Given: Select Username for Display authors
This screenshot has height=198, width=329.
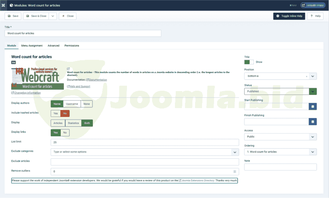Looking at the screenshot, I should pyautogui.click(x=72, y=104).
